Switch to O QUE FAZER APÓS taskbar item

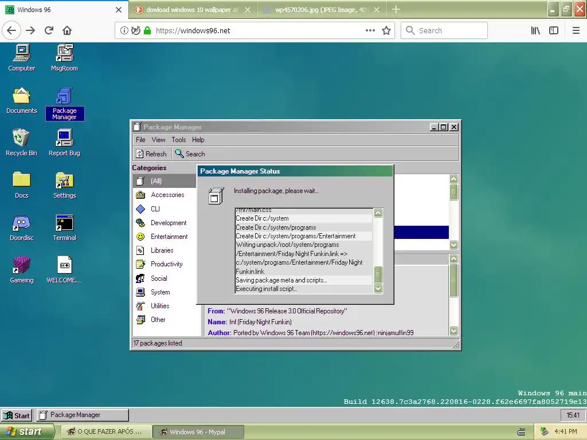106,432
